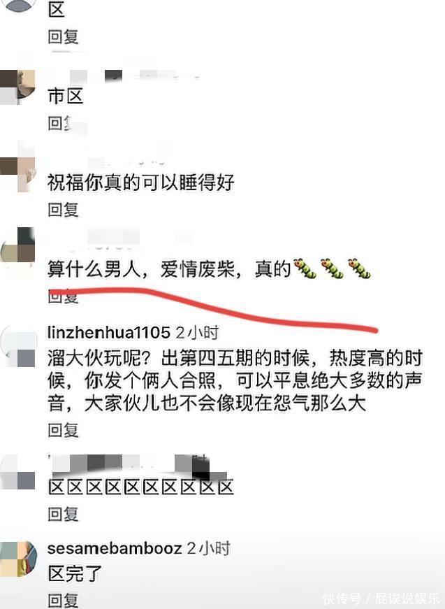Click the 快传号 watermark text
The image size is (445, 609).
pyautogui.click(x=342, y=599)
